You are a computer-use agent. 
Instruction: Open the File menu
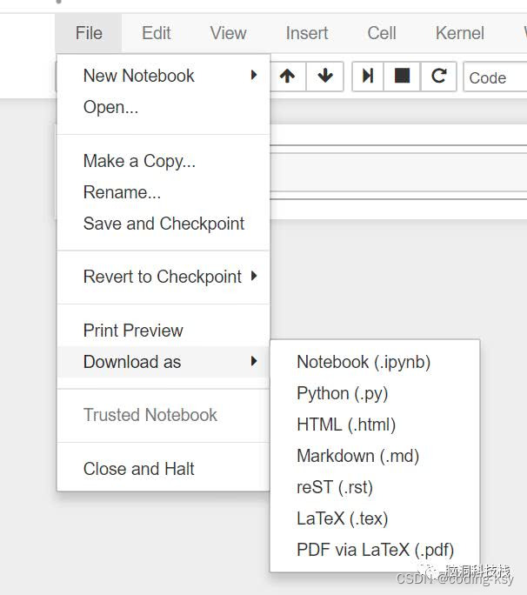coord(89,33)
